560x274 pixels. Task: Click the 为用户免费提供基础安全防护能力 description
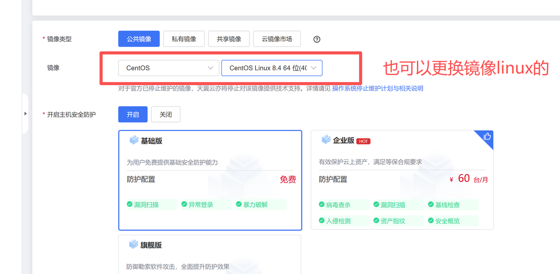tap(172, 162)
